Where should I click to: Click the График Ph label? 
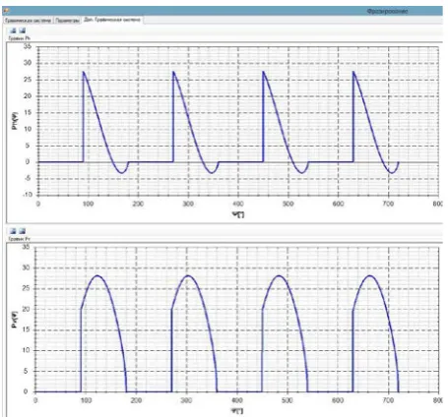(x=19, y=38)
